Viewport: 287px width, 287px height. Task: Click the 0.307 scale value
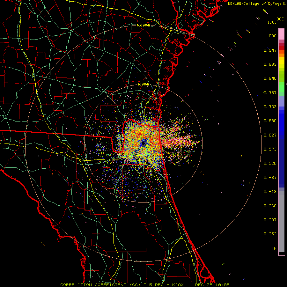[x=270, y=220]
